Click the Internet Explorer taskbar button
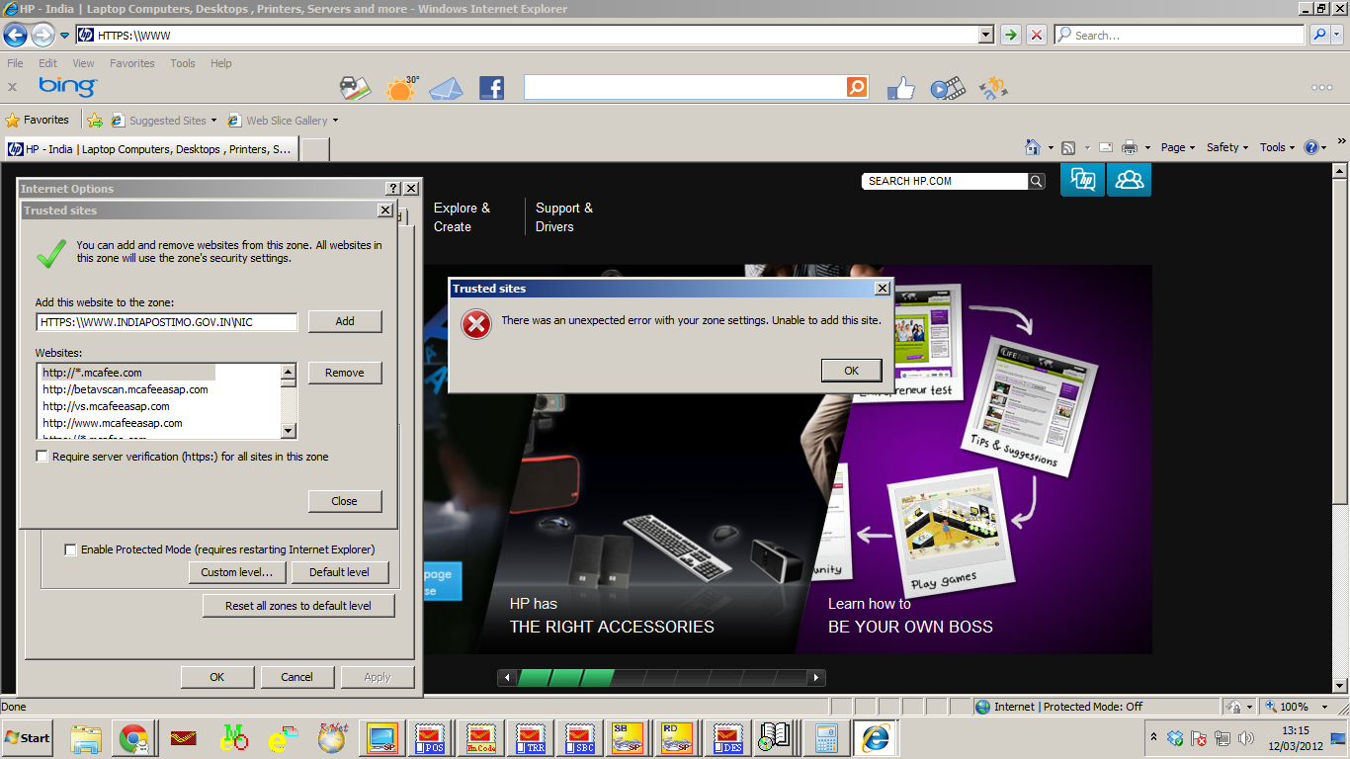This screenshot has width=1350, height=759. [x=876, y=738]
